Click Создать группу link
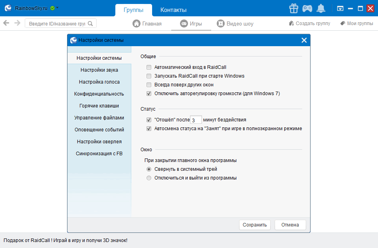Screen dimensions: 378x248 coord(309,23)
